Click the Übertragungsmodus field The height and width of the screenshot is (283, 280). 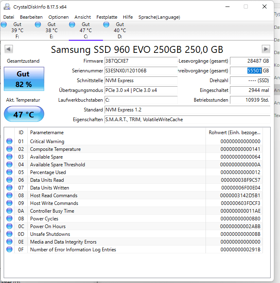click(x=141, y=90)
